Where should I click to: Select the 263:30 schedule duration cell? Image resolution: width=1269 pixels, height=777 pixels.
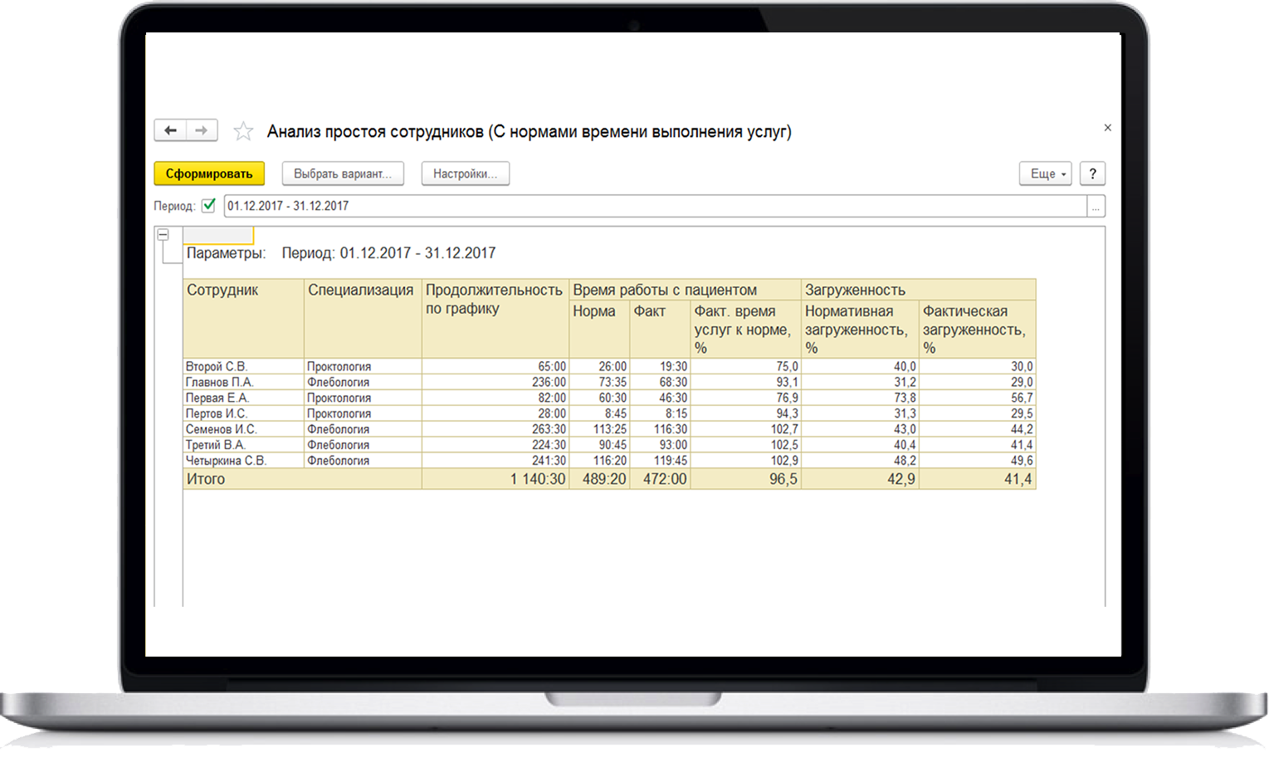pos(495,429)
